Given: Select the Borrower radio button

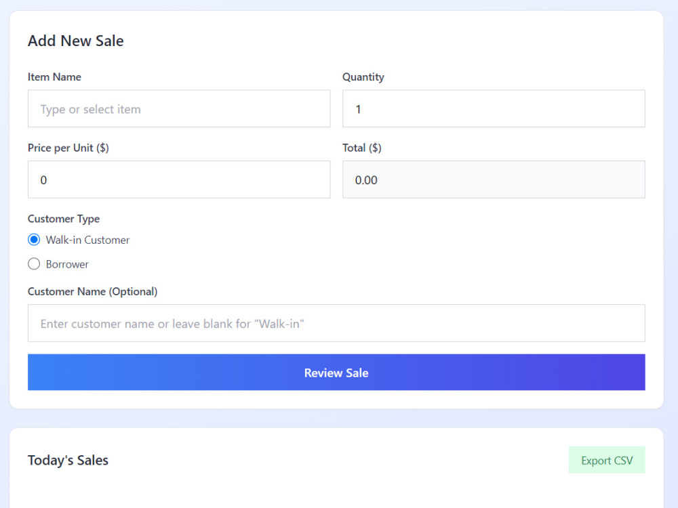Looking at the screenshot, I should (34, 263).
